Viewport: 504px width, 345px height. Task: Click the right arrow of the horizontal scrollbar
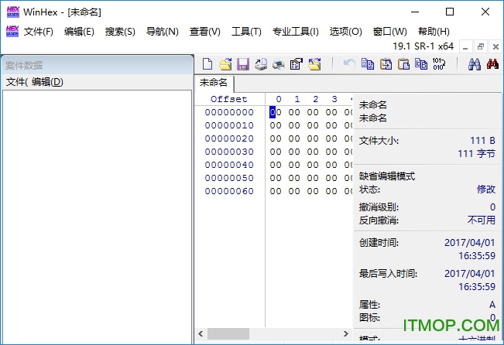pos(346,333)
